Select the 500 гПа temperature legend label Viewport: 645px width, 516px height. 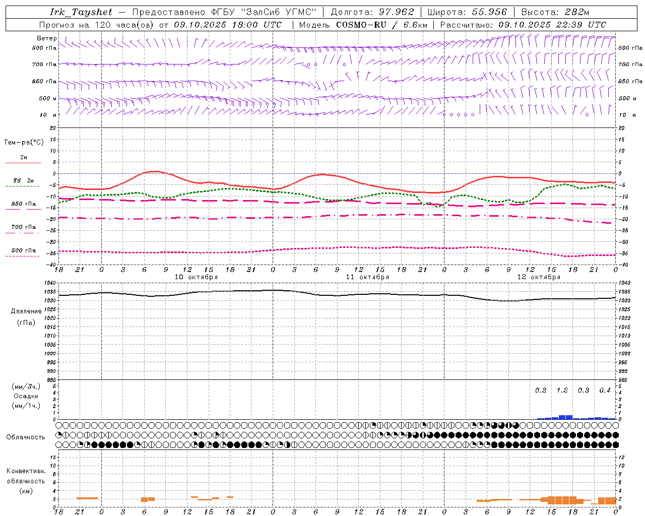24,250
